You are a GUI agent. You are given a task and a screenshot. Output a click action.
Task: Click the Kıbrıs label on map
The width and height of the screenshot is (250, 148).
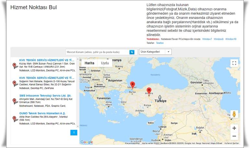[x=151, y=123]
